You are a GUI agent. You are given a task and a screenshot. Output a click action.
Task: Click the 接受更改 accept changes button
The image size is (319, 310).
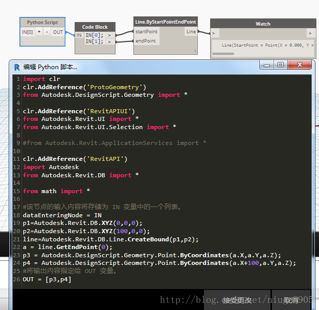click(x=237, y=300)
